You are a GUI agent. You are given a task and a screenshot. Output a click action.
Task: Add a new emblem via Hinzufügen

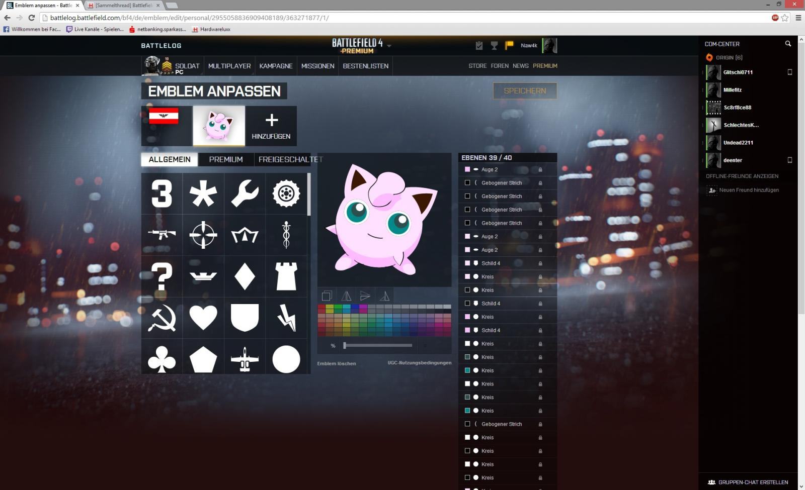[271, 126]
